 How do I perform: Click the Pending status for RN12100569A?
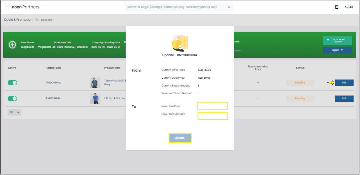[300, 83]
